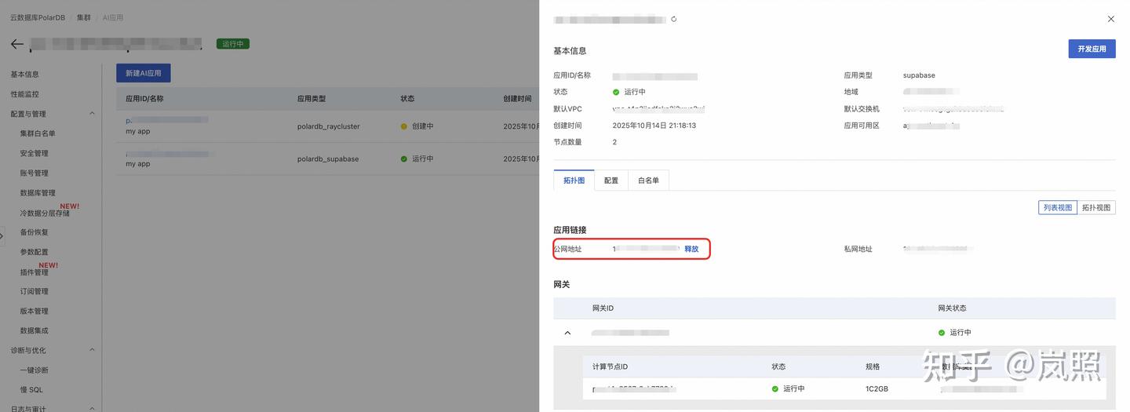Click the back arrow beside the cluster name
This screenshot has height=412, width=1130.
click(x=17, y=44)
